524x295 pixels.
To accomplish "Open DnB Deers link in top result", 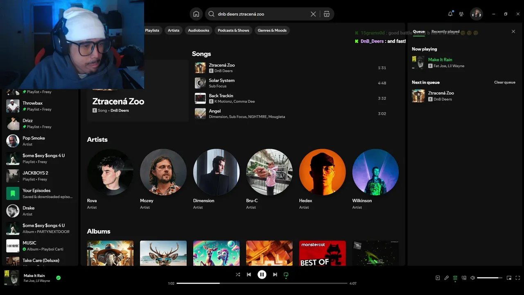I will coord(120,111).
